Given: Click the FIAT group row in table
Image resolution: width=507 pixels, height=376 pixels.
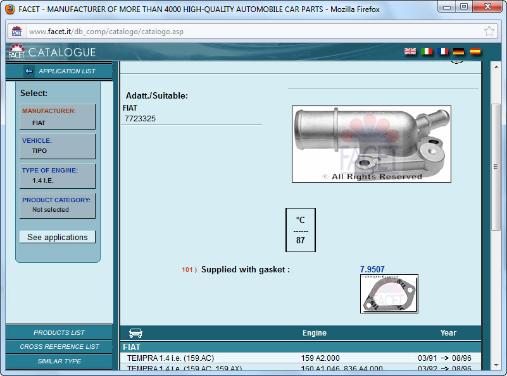Looking at the screenshot, I should pos(301,347).
